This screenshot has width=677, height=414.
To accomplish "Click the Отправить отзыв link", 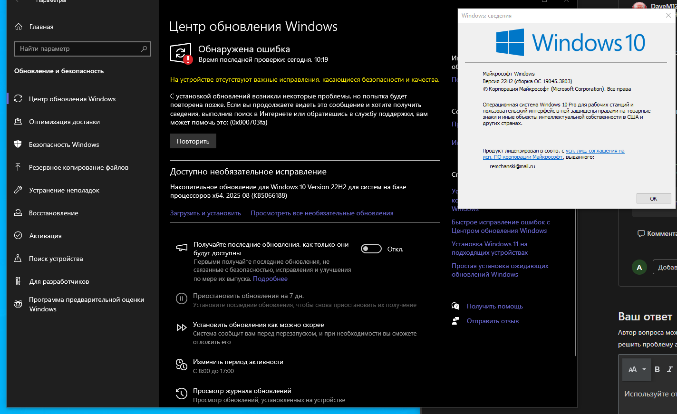I will [493, 321].
